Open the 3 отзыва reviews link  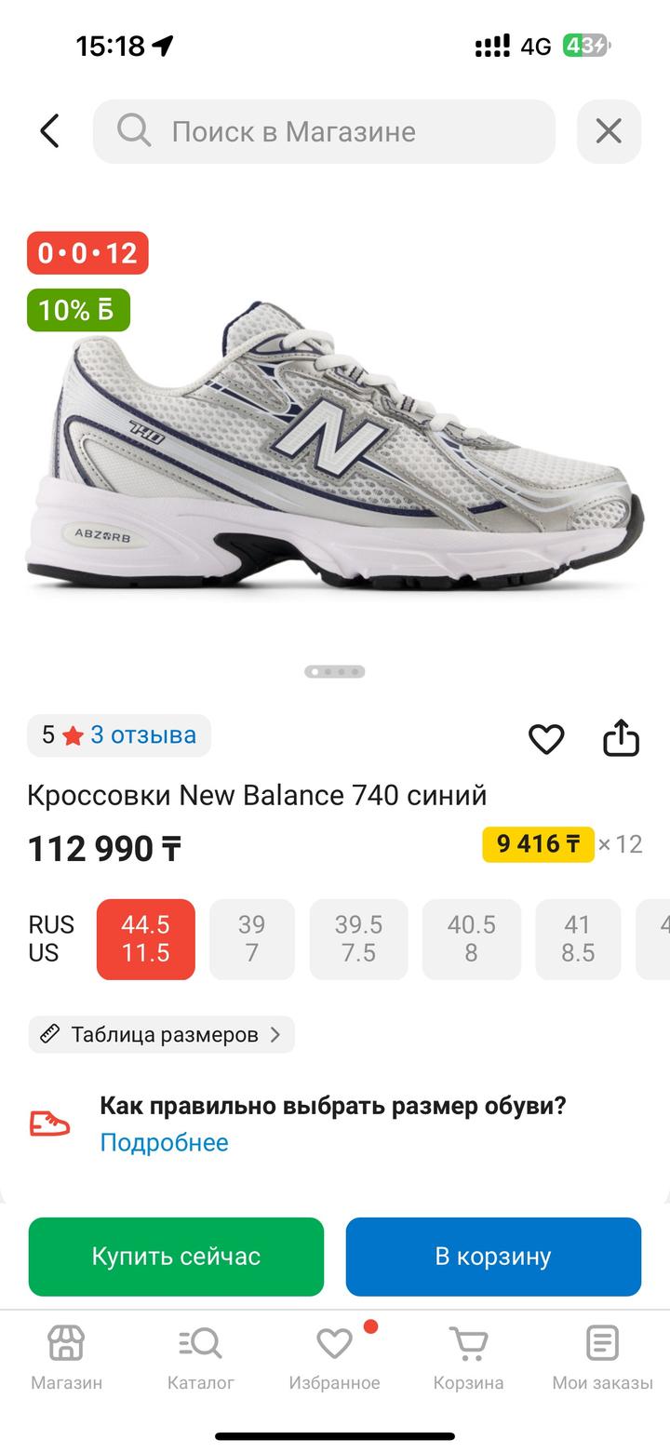pyautogui.click(x=143, y=735)
